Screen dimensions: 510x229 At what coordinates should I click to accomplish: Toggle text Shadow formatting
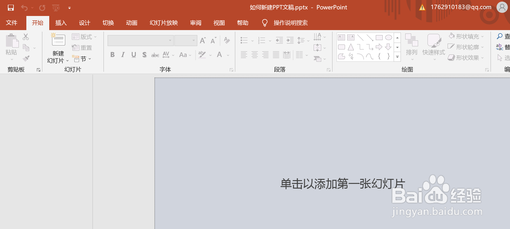(x=144, y=55)
